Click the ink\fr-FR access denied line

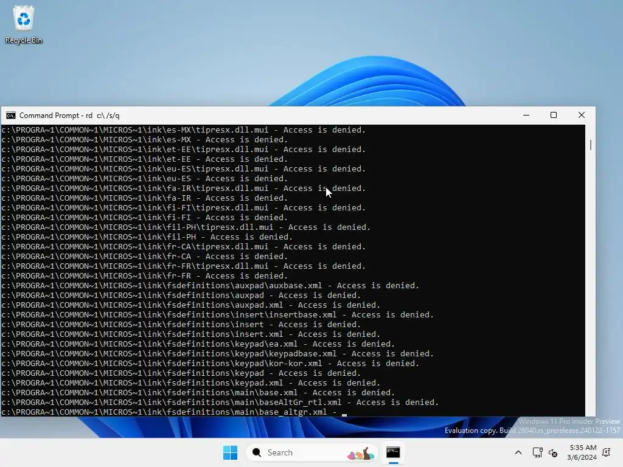pyautogui.click(x=144, y=276)
